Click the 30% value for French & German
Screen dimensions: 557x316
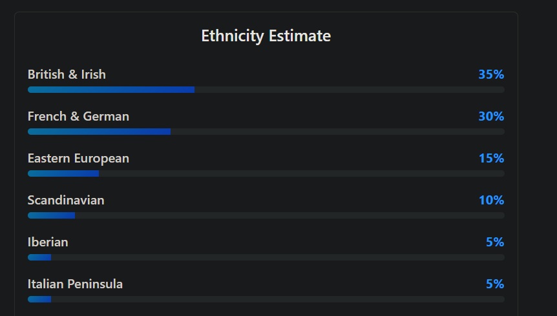[x=491, y=116]
